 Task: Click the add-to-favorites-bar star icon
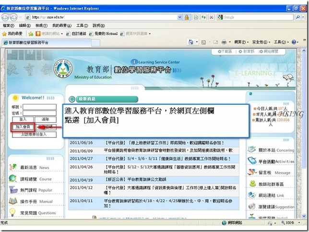(31, 34)
